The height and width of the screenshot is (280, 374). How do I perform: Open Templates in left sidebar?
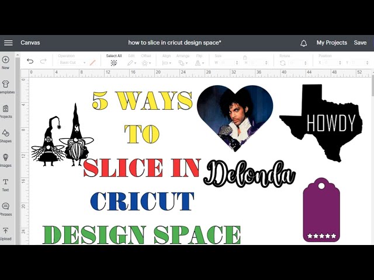(5, 87)
